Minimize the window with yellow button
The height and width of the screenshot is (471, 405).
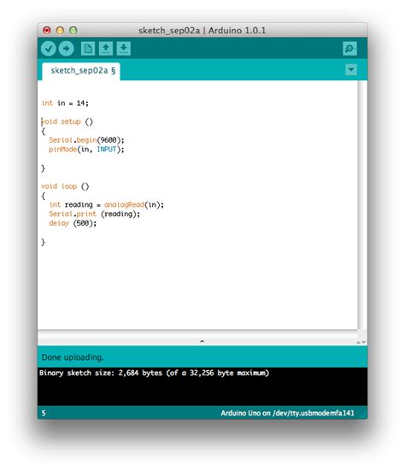pyautogui.click(x=60, y=30)
